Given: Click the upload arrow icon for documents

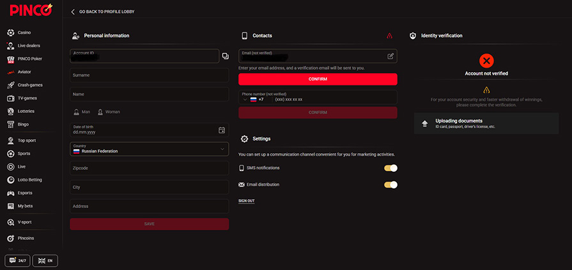Looking at the screenshot, I should click(x=424, y=124).
